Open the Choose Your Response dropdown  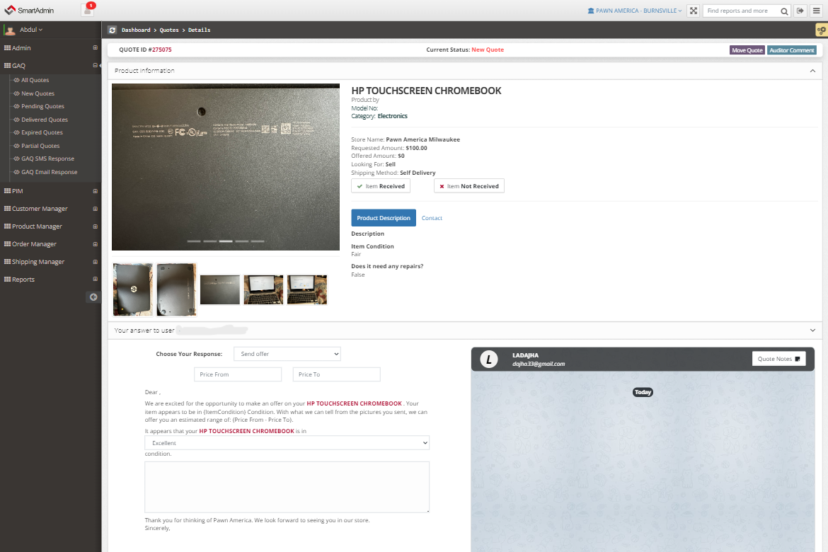(x=287, y=354)
